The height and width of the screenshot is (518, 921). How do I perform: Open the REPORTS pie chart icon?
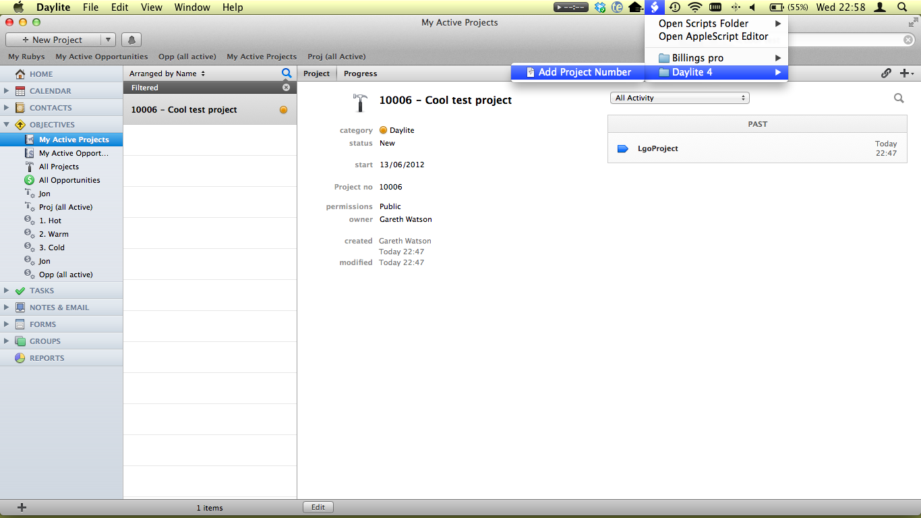(x=20, y=358)
